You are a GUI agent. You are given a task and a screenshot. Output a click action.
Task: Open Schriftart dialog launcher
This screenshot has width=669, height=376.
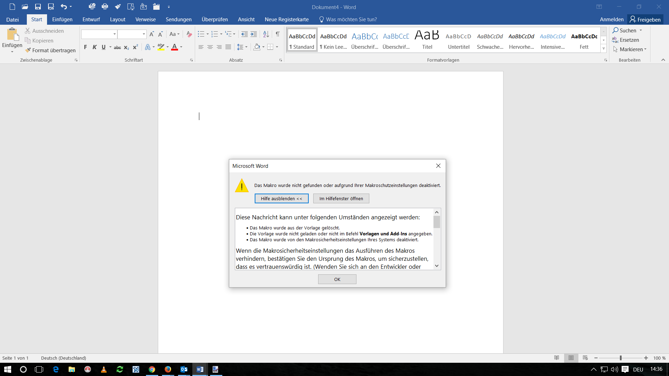tap(191, 60)
